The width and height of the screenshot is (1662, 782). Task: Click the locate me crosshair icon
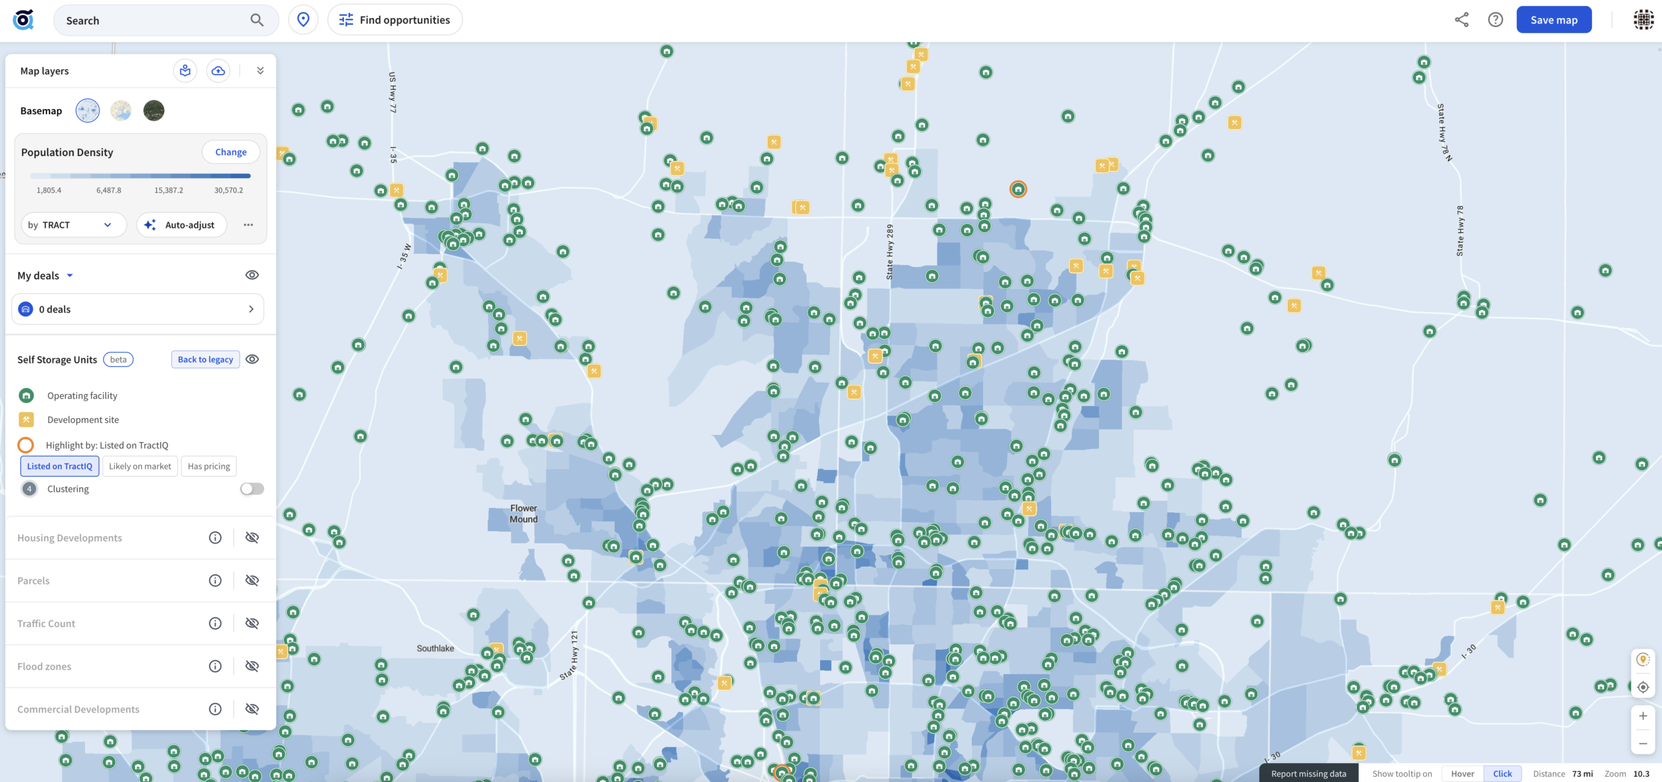[x=1643, y=687]
